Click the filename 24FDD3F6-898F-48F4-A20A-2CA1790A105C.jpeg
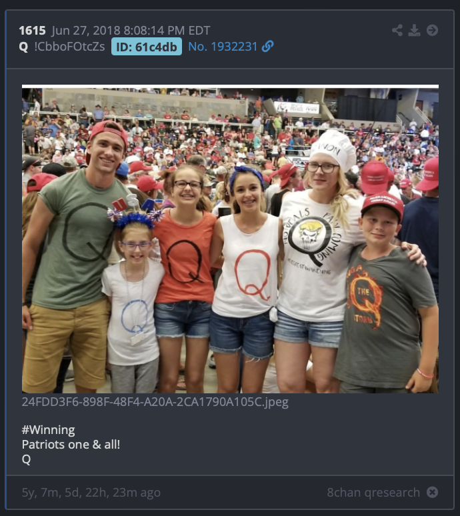 click(155, 402)
